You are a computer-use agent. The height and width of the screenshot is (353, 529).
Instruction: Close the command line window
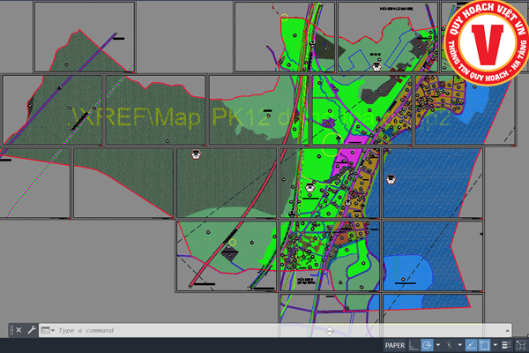coord(19,330)
